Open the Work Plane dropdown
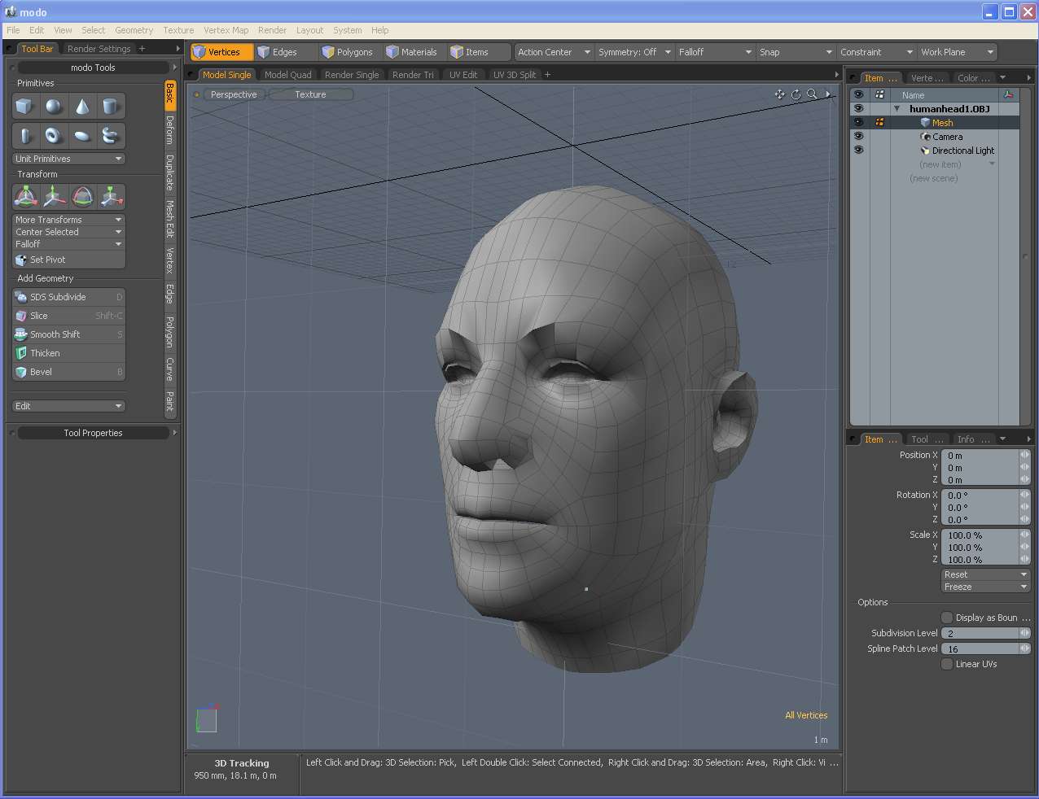The width and height of the screenshot is (1039, 799). 958,52
